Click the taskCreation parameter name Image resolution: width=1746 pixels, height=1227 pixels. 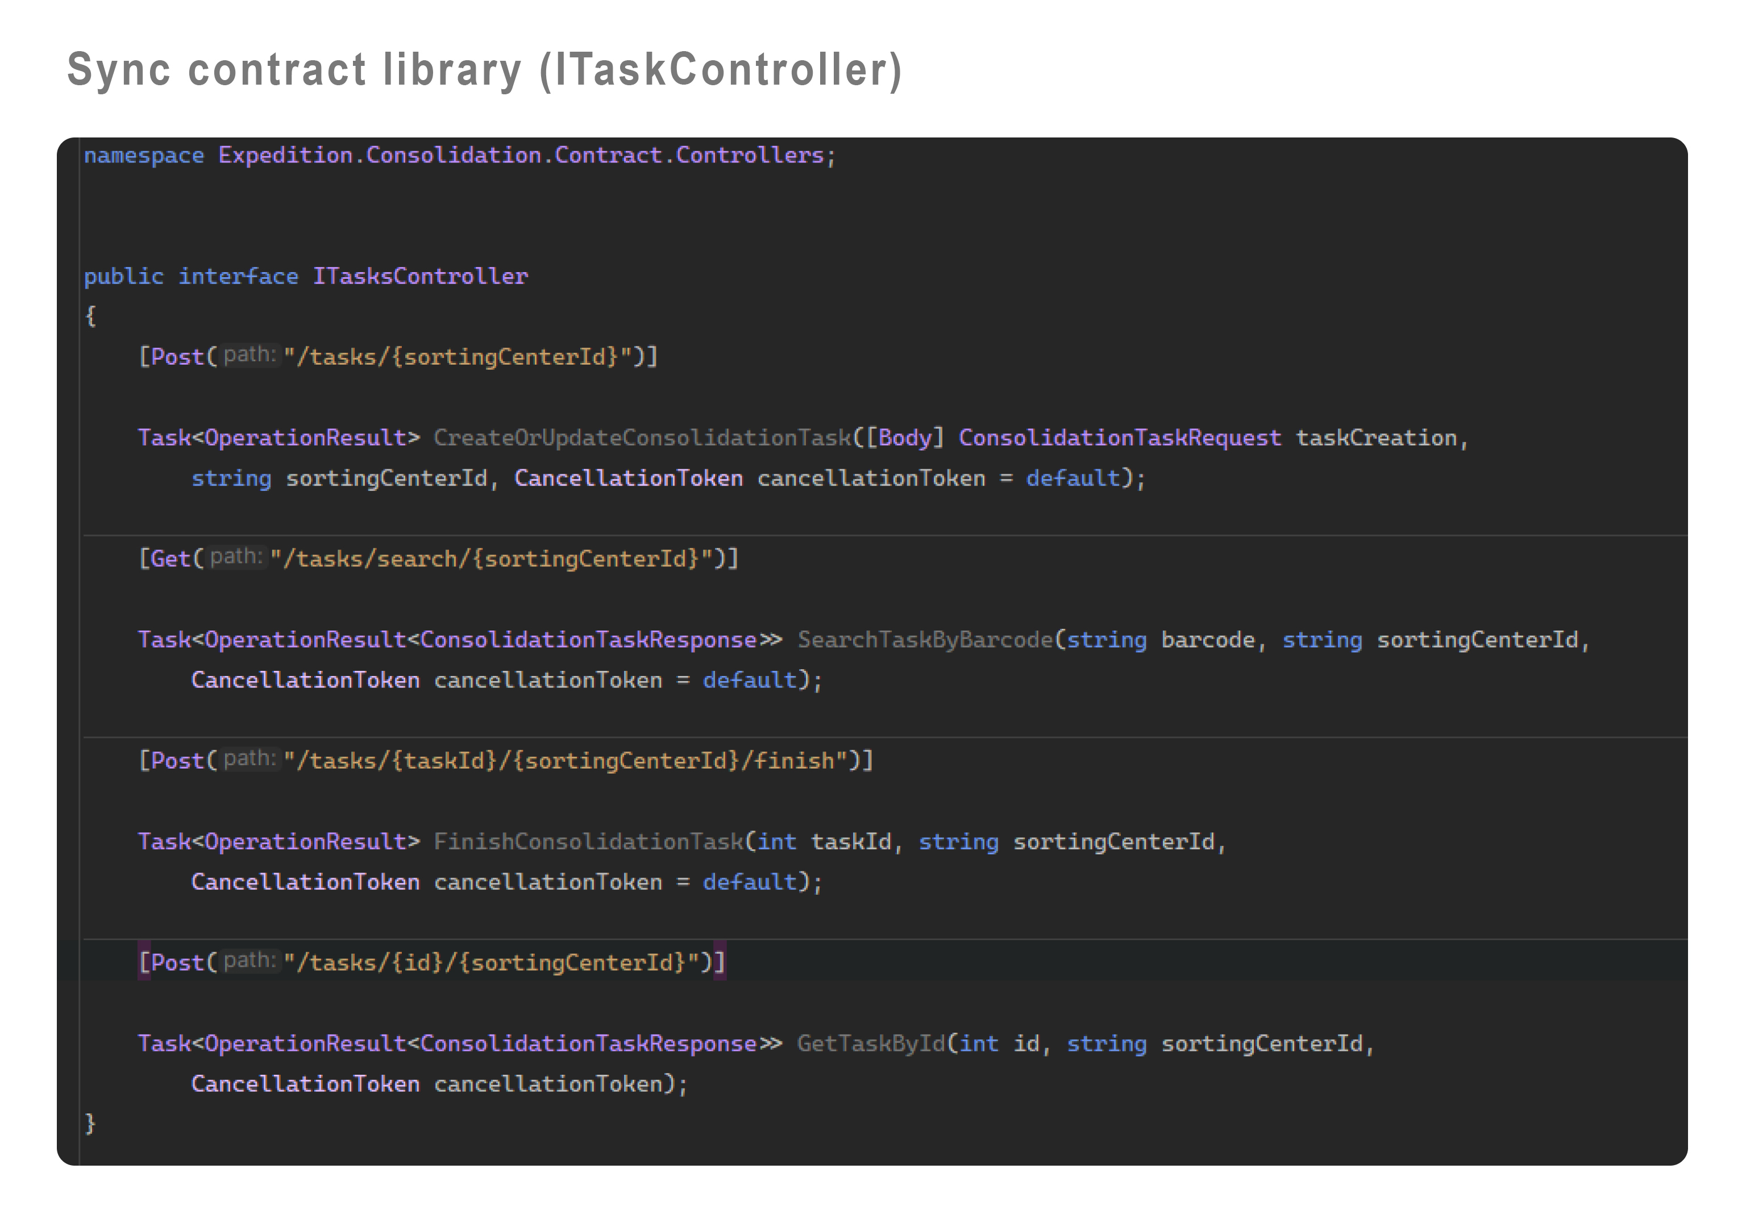[1375, 438]
